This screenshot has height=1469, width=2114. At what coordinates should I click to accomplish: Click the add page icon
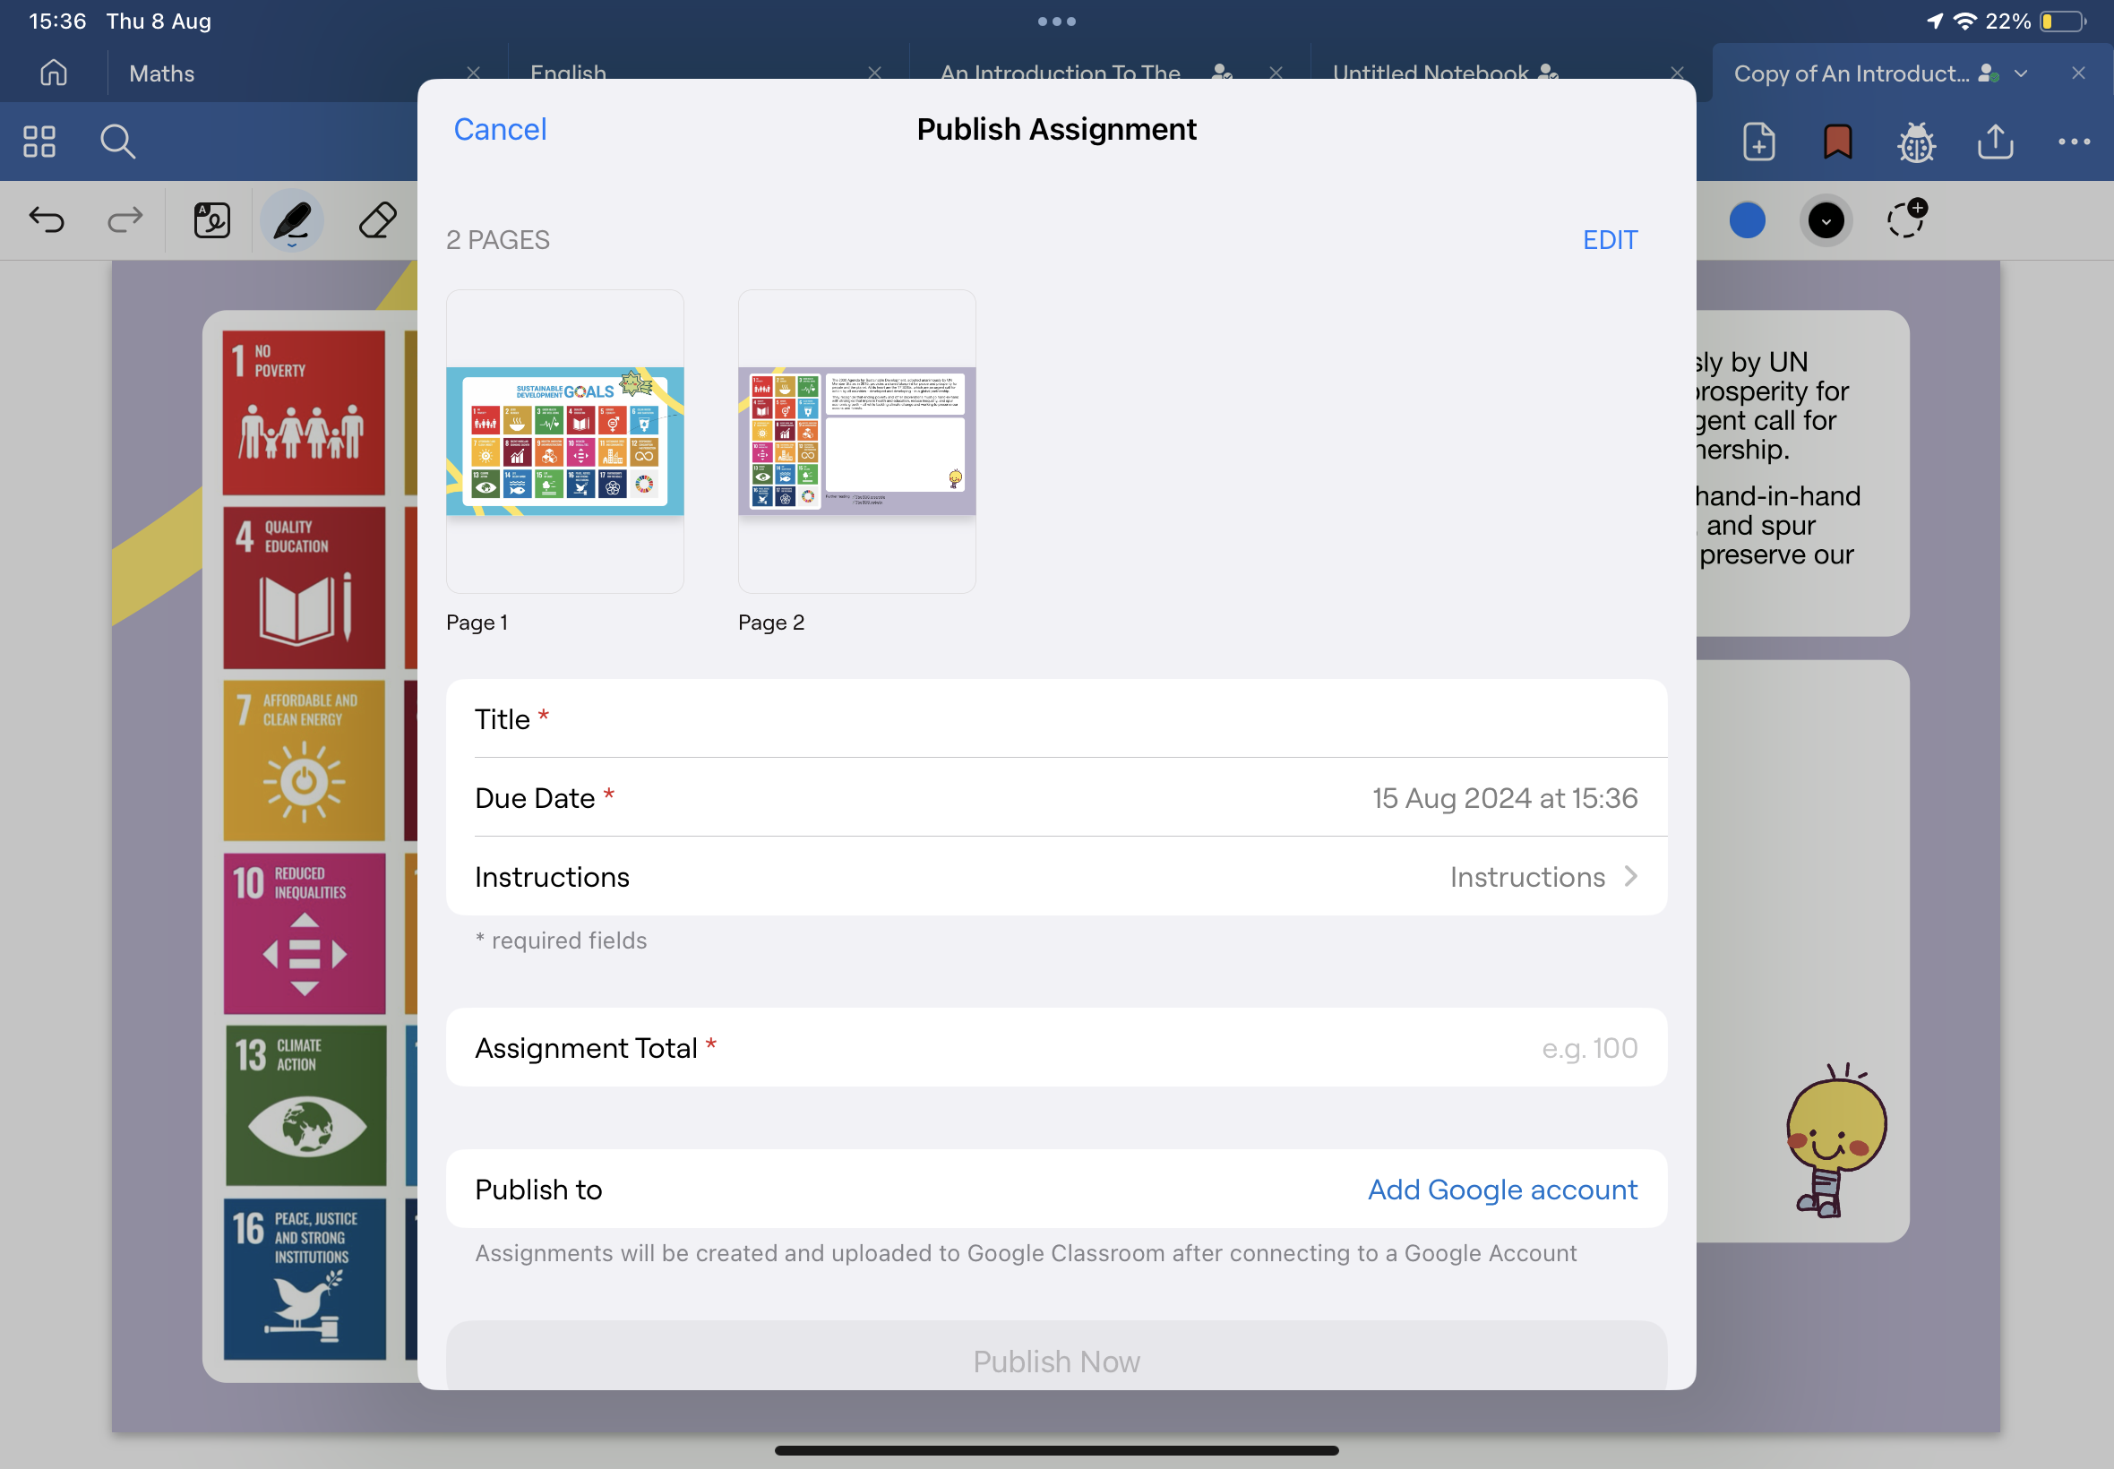[x=1757, y=142]
